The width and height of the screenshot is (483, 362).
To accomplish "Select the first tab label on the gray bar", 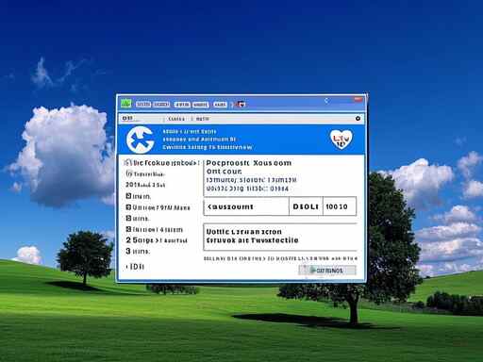I will tap(176, 119).
